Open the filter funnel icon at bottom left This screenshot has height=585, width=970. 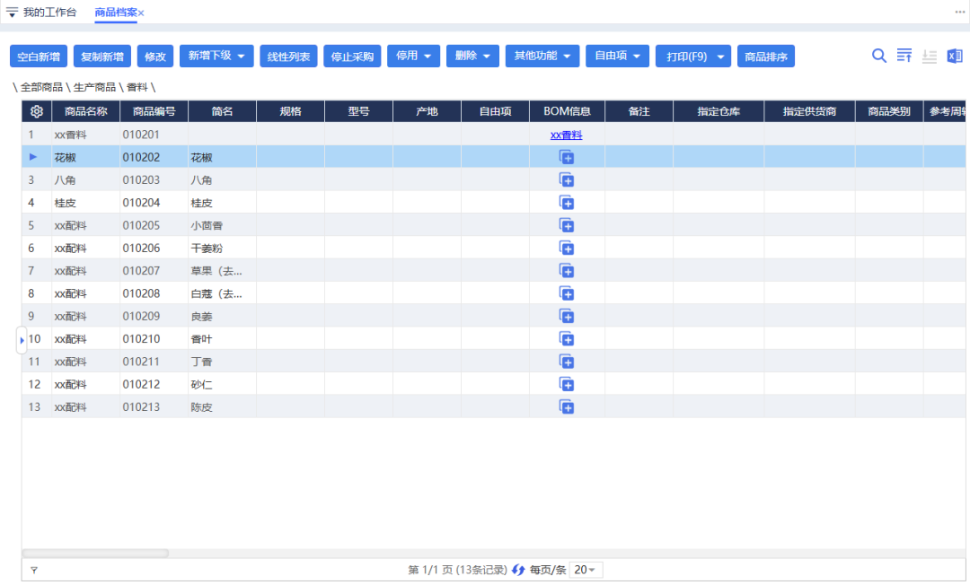[34, 569]
